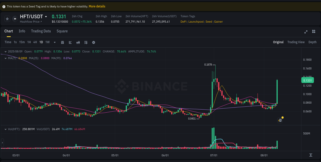Collapse the MA indicator values row

tap(6, 58)
